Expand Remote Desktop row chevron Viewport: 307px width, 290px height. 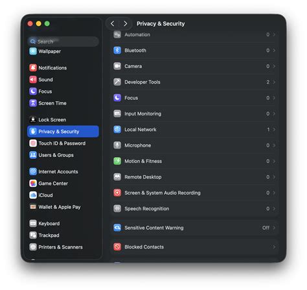point(274,177)
